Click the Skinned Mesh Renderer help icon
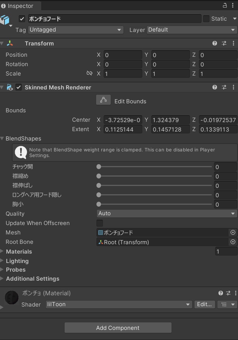 (214, 87)
